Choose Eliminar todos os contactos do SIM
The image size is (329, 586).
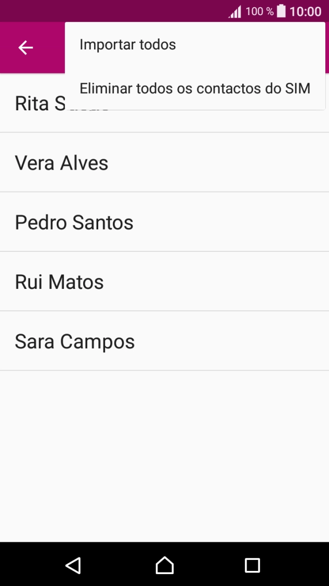coord(194,88)
